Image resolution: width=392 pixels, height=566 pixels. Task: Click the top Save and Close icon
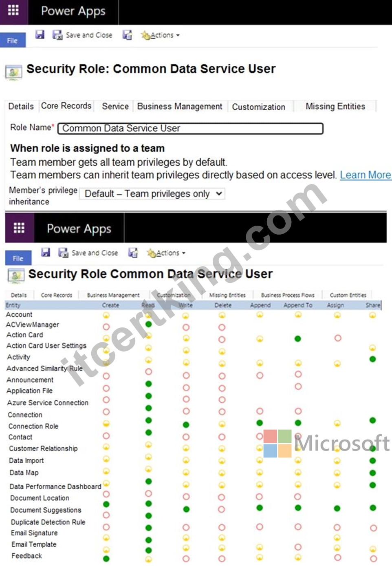pyautogui.click(x=57, y=35)
